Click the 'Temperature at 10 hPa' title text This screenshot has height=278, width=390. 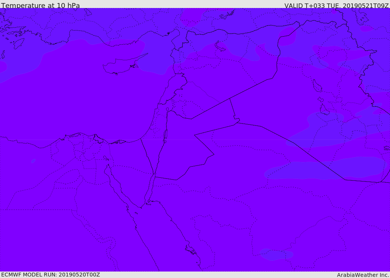point(40,5)
